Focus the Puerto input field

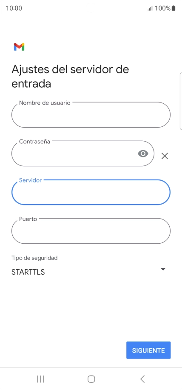coord(91,231)
